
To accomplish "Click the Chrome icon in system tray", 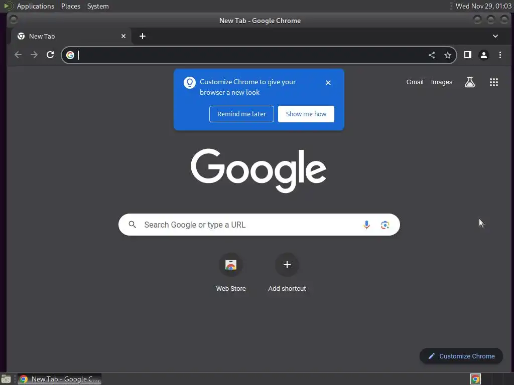I will (x=475, y=379).
